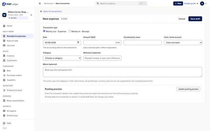Click the Help circle icon
This screenshot has height=131, width=210.
click(x=4, y=123)
